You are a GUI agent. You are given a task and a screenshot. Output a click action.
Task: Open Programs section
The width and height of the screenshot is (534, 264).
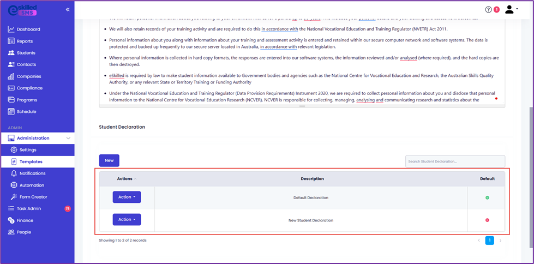point(27,100)
